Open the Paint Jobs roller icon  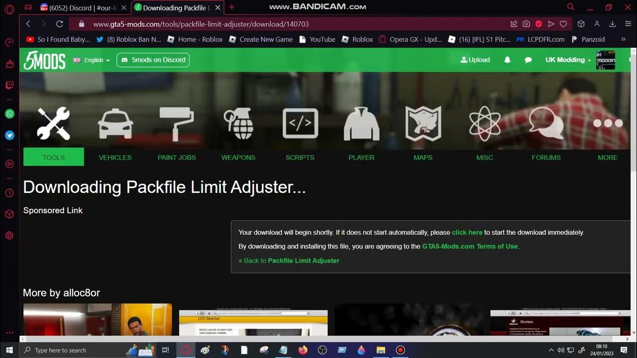pyautogui.click(x=177, y=123)
